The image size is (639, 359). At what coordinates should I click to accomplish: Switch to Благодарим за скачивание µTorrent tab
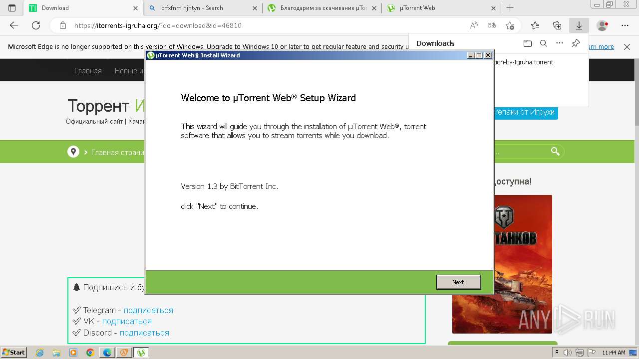[x=322, y=8]
